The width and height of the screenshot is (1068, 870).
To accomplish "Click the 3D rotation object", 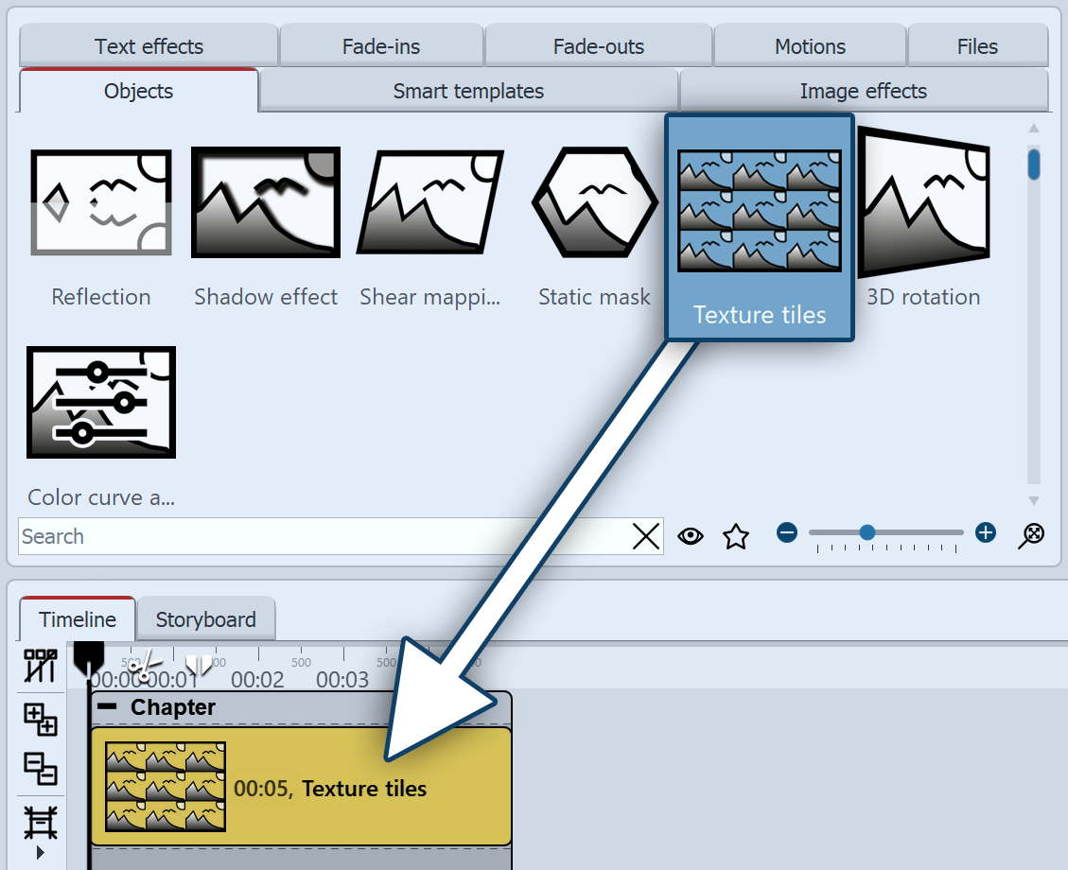I will pos(923,202).
